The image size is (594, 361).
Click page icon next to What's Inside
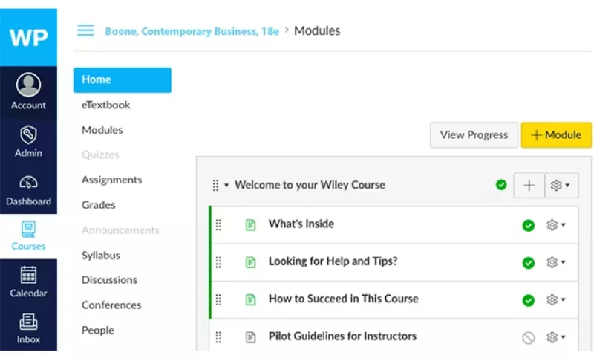pos(250,225)
